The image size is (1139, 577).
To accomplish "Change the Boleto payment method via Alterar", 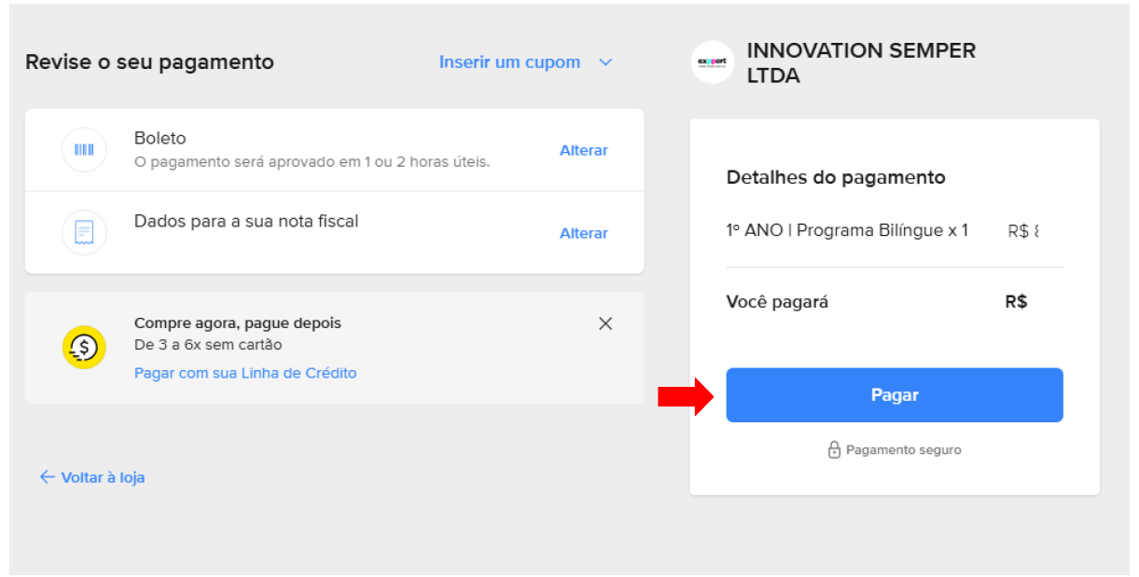I will tap(583, 150).
